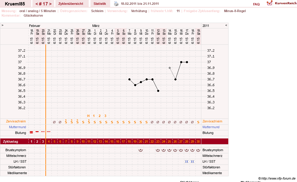This screenshot has width=297, height=182.
Task: Go to previous cycle with the '<' arrow before #17
Action: 37,4
